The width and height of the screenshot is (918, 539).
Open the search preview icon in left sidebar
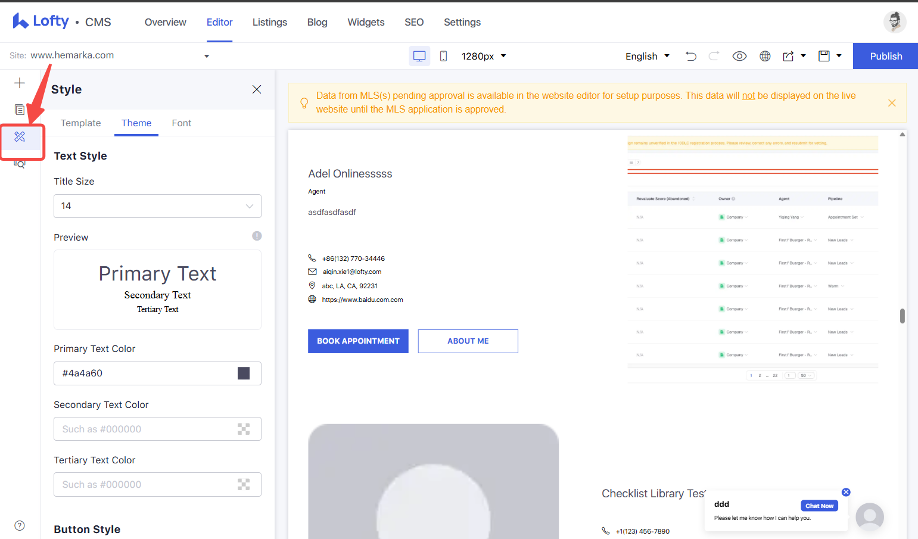click(x=20, y=164)
